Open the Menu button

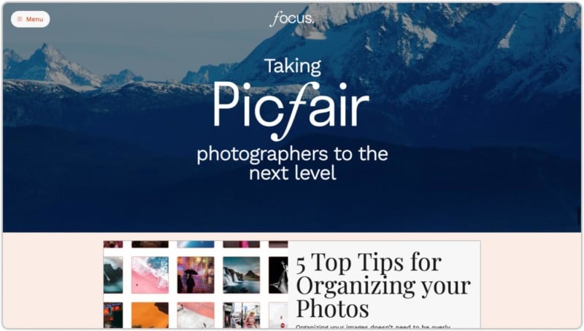[x=30, y=19]
